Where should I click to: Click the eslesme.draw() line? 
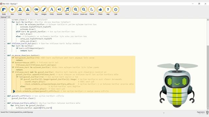28,29
